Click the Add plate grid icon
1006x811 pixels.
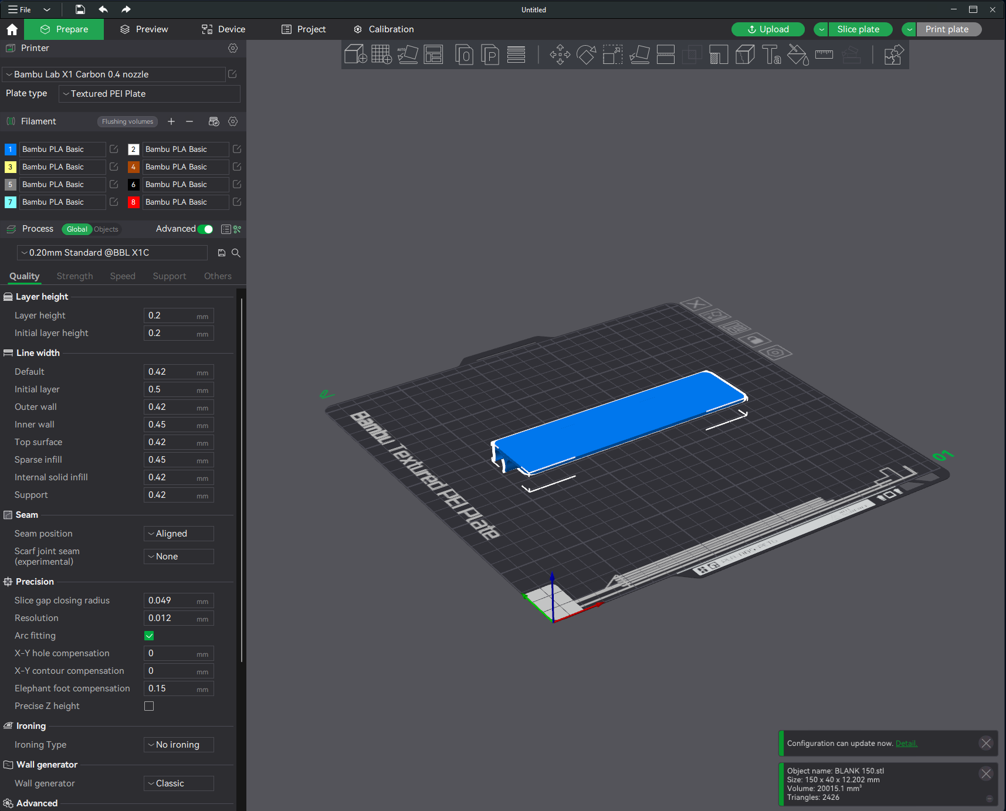[381, 55]
